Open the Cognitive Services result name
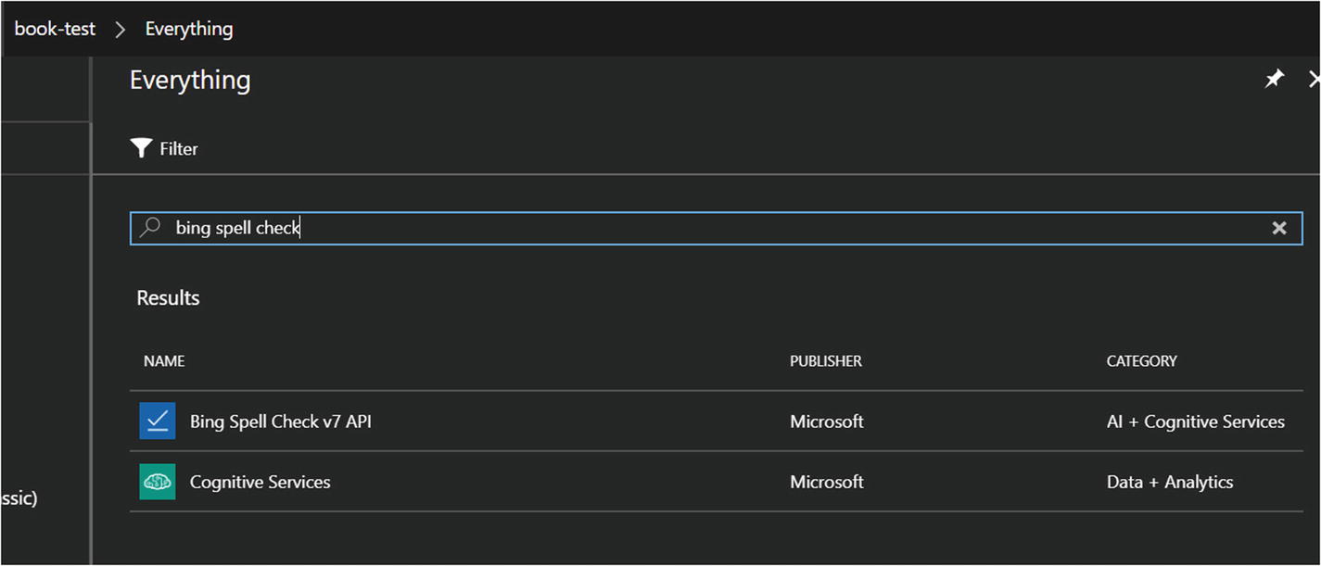The image size is (1321, 566). 260,482
